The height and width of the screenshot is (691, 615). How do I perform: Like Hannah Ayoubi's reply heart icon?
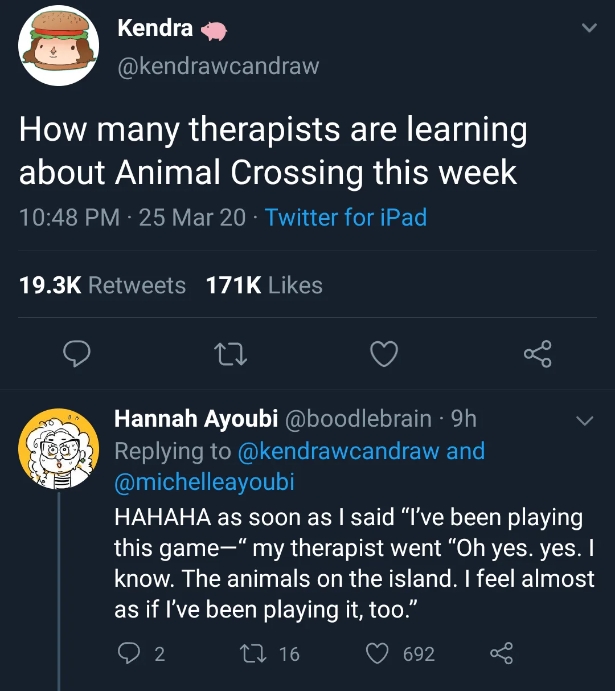pos(400,653)
